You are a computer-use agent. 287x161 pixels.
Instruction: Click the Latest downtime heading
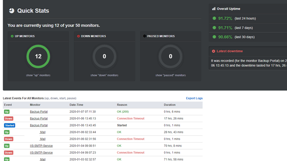pos(230,51)
